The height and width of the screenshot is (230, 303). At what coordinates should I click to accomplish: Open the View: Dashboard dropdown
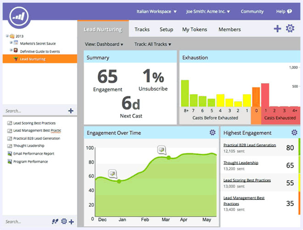(104, 44)
